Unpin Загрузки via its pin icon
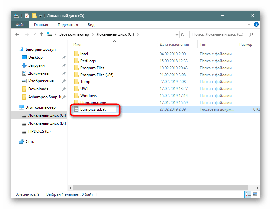 point(64,65)
